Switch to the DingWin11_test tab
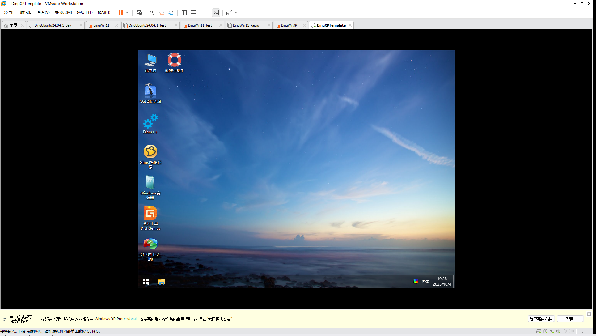Viewport: 596px width, 336px height. (x=200, y=25)
